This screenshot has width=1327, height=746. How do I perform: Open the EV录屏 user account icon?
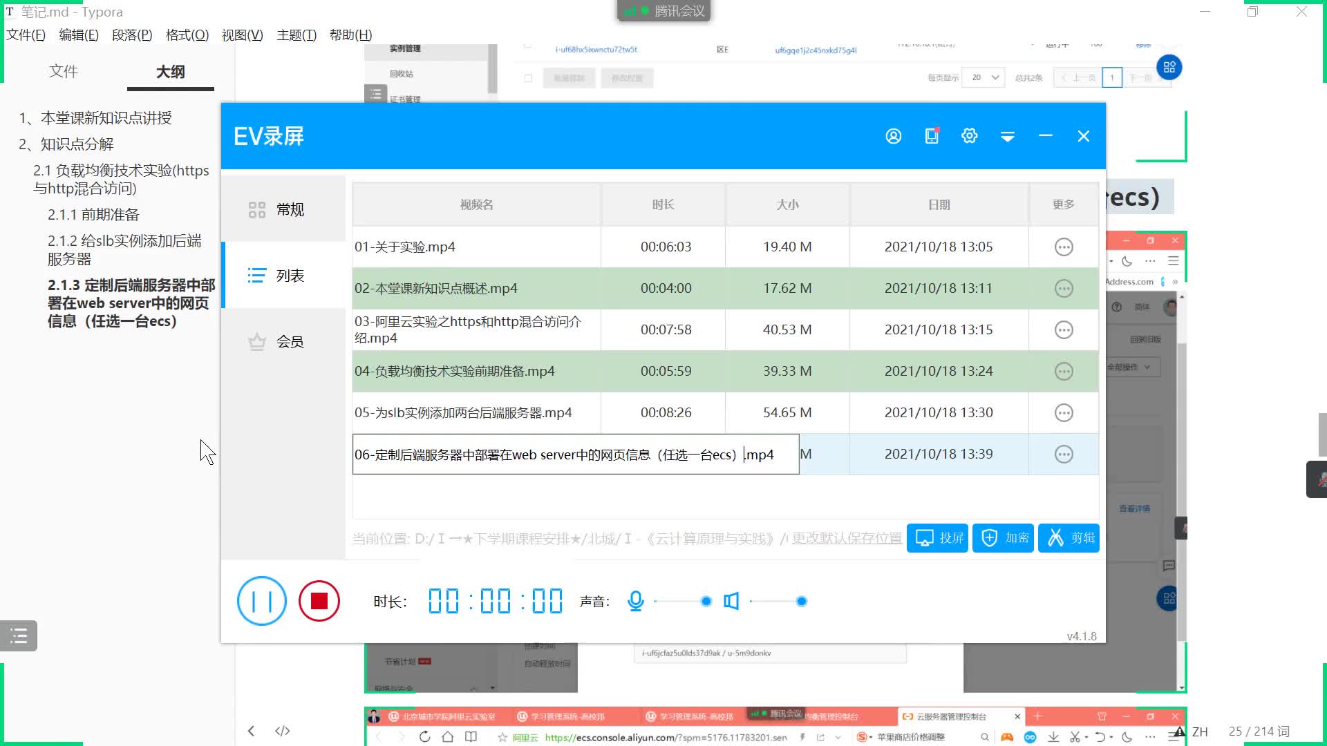click(893, 136)
